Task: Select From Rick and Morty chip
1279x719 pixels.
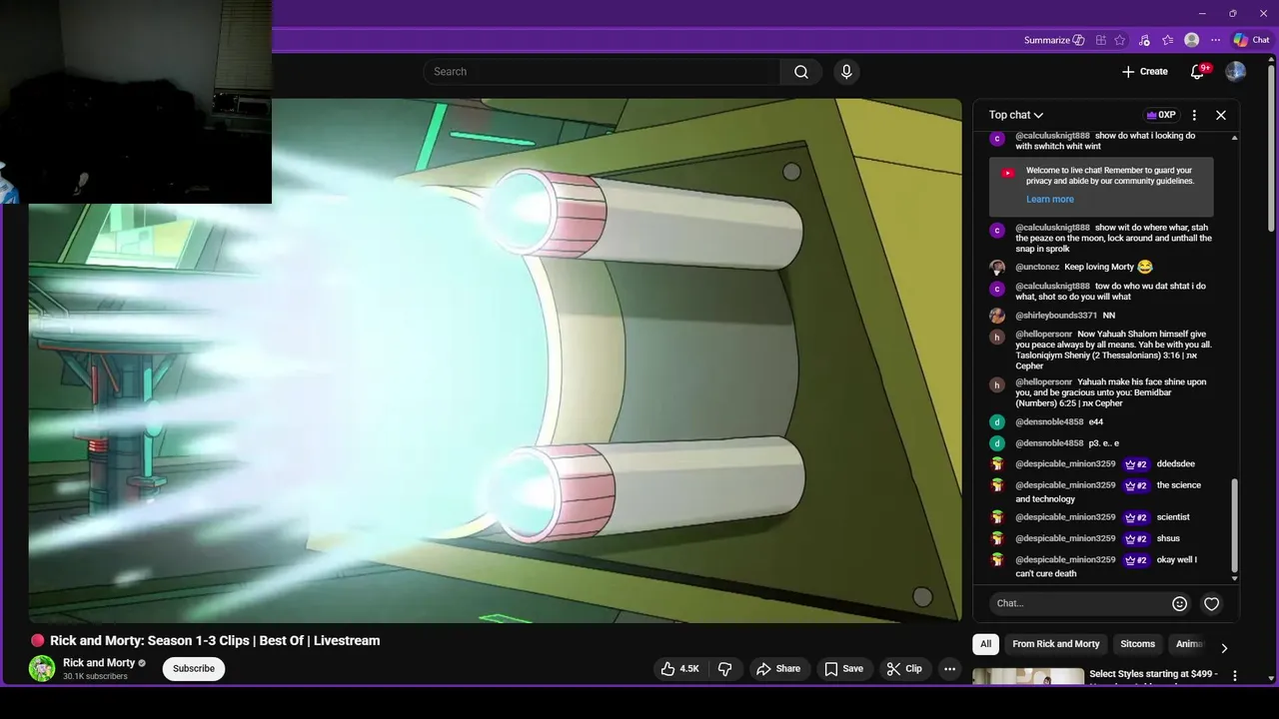Action: (x=1056, y=644)
